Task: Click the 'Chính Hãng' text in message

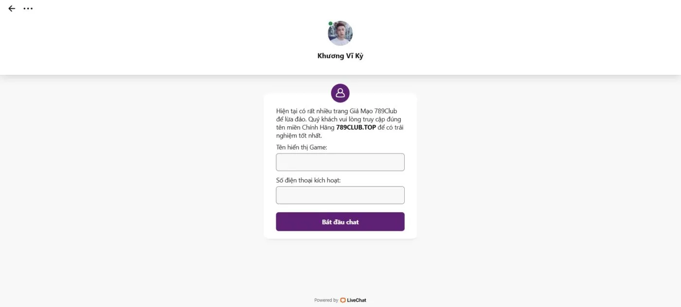Action: (318, 128)
